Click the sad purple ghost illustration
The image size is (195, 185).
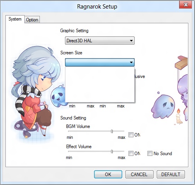click(x=163, y=106)
